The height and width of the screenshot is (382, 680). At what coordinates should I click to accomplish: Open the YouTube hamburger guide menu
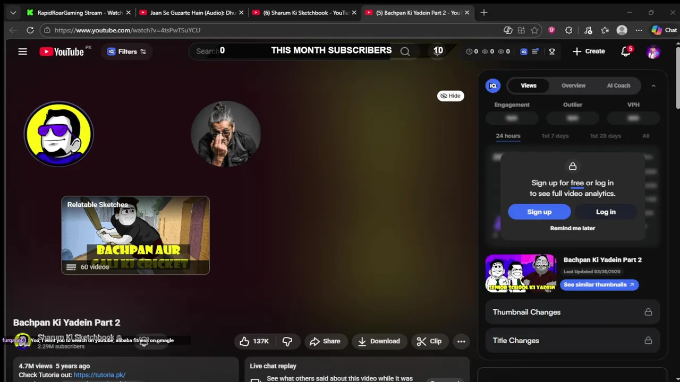click(x=22, y=51)
